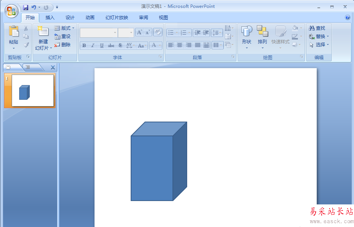Distribute text evenly

point(206,45)
